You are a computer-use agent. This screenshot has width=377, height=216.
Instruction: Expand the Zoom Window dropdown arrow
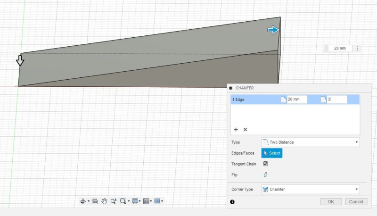tap(129, 201)
